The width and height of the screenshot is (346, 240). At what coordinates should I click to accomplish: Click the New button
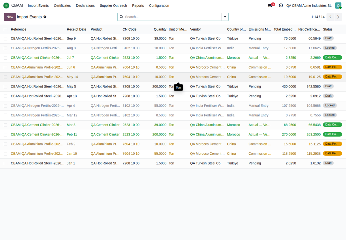point(10,17)
